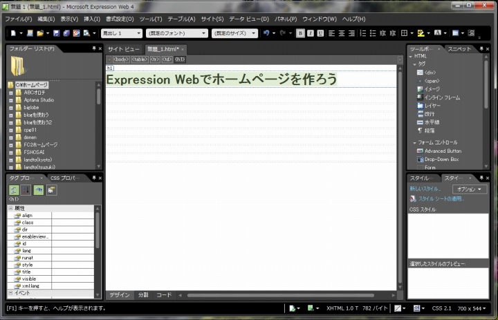
Task: Switch to the コード view tab
Action: pyautogui.click(x=163, y=294)
